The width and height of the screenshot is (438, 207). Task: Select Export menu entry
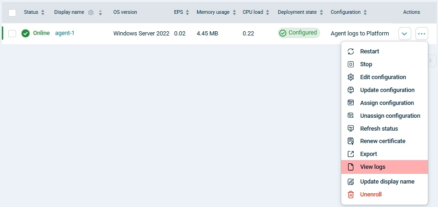[x=385, y=154]
